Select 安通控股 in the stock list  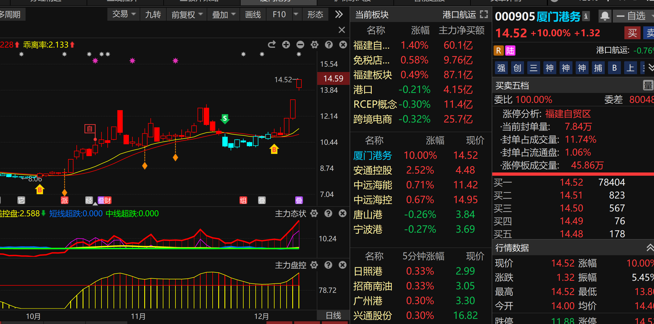pyautogui.click(x=372, y=170)
